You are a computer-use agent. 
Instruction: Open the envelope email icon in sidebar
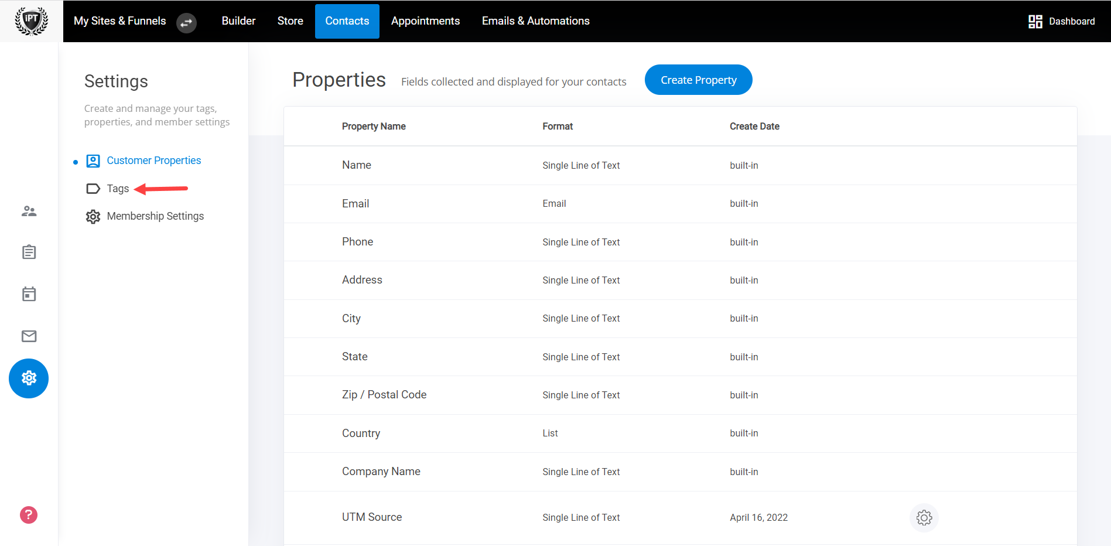pyautogui.click(x=29, y=336)
